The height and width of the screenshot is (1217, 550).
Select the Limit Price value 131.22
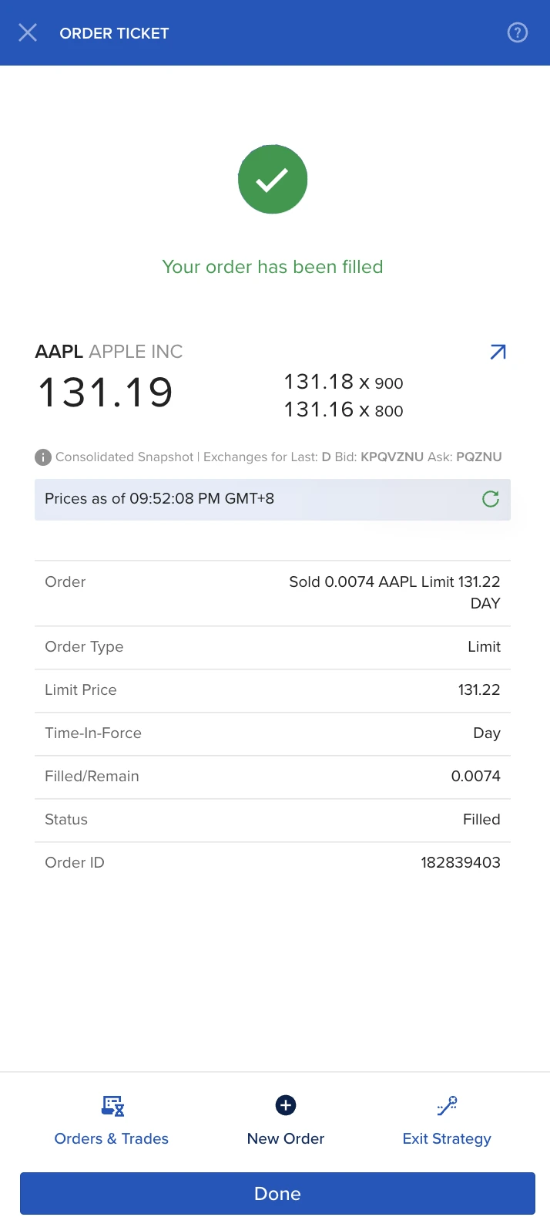[479, 690]
